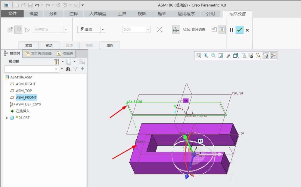The image size is (301, 187).
Task: Confirm placement with the green check
Action: [239, 30]
